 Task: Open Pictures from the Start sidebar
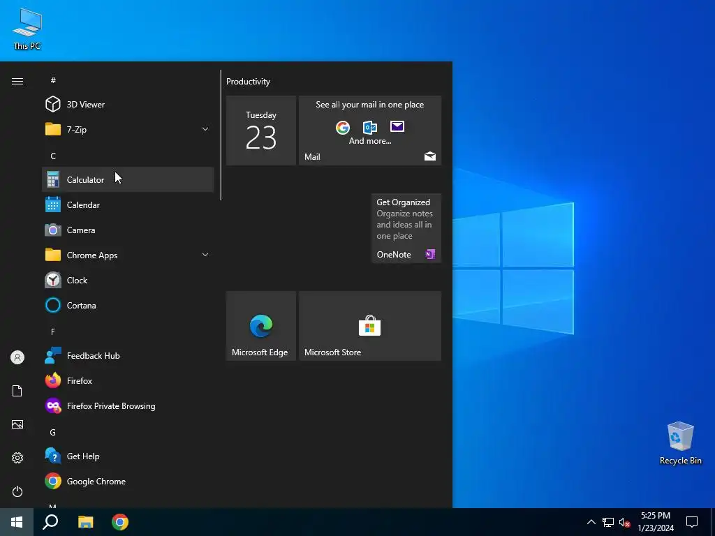(x=17, y=424)
